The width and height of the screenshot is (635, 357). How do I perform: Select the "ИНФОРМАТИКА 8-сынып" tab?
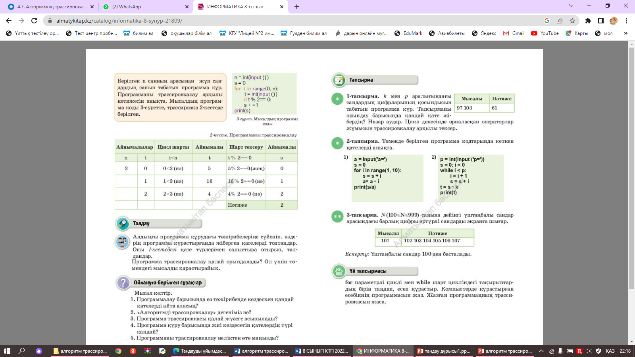pos(241,7)
